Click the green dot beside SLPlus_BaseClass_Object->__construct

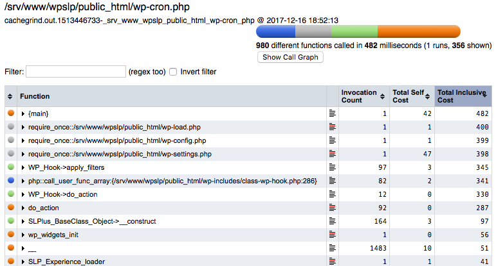click(x=11, y=220)
